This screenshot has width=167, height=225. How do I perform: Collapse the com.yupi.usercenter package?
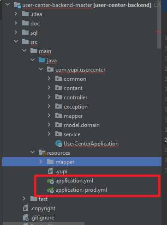[x=41, y=69]
